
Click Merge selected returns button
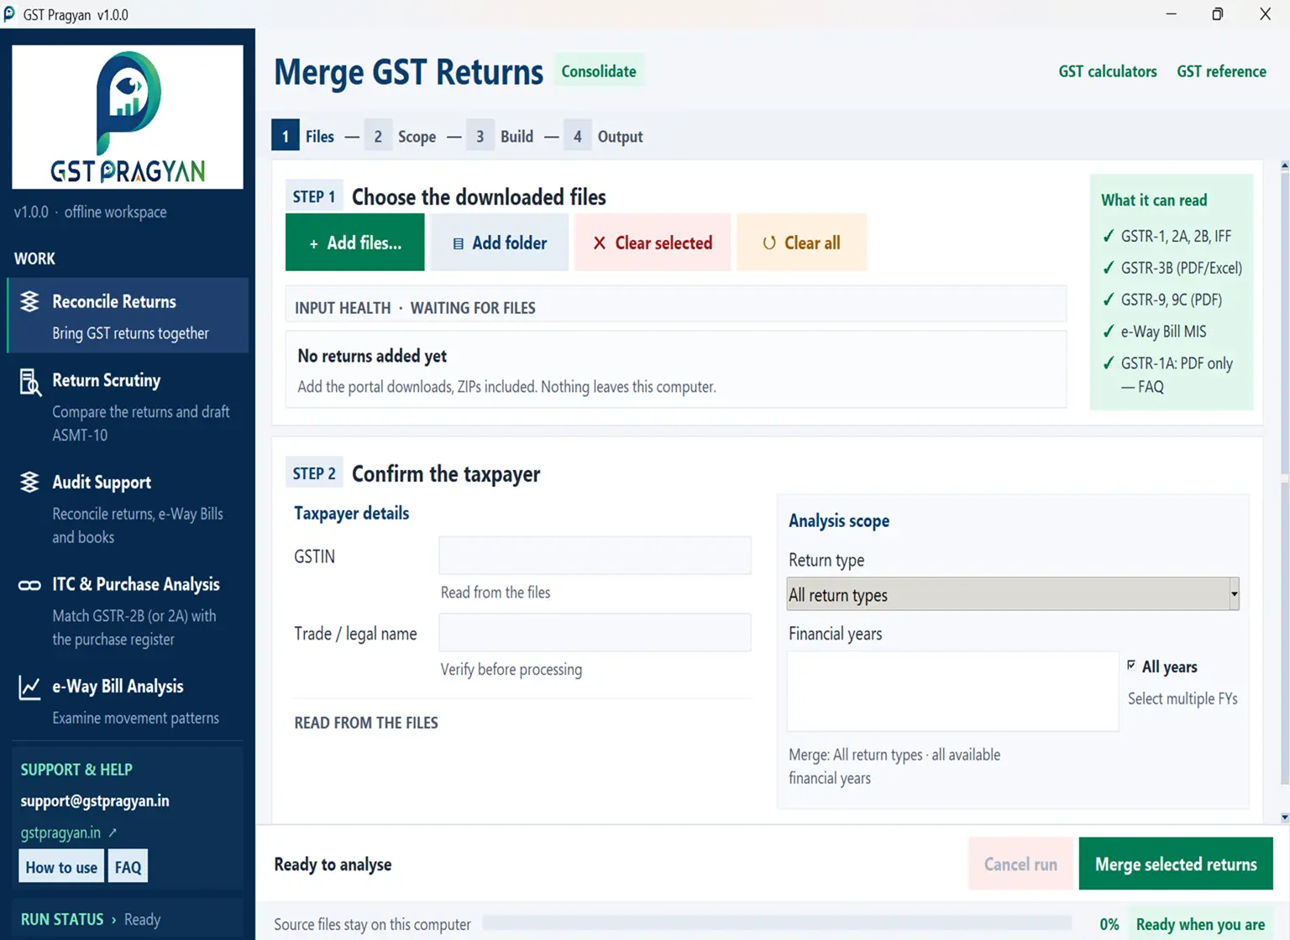tap(1176, 864)
